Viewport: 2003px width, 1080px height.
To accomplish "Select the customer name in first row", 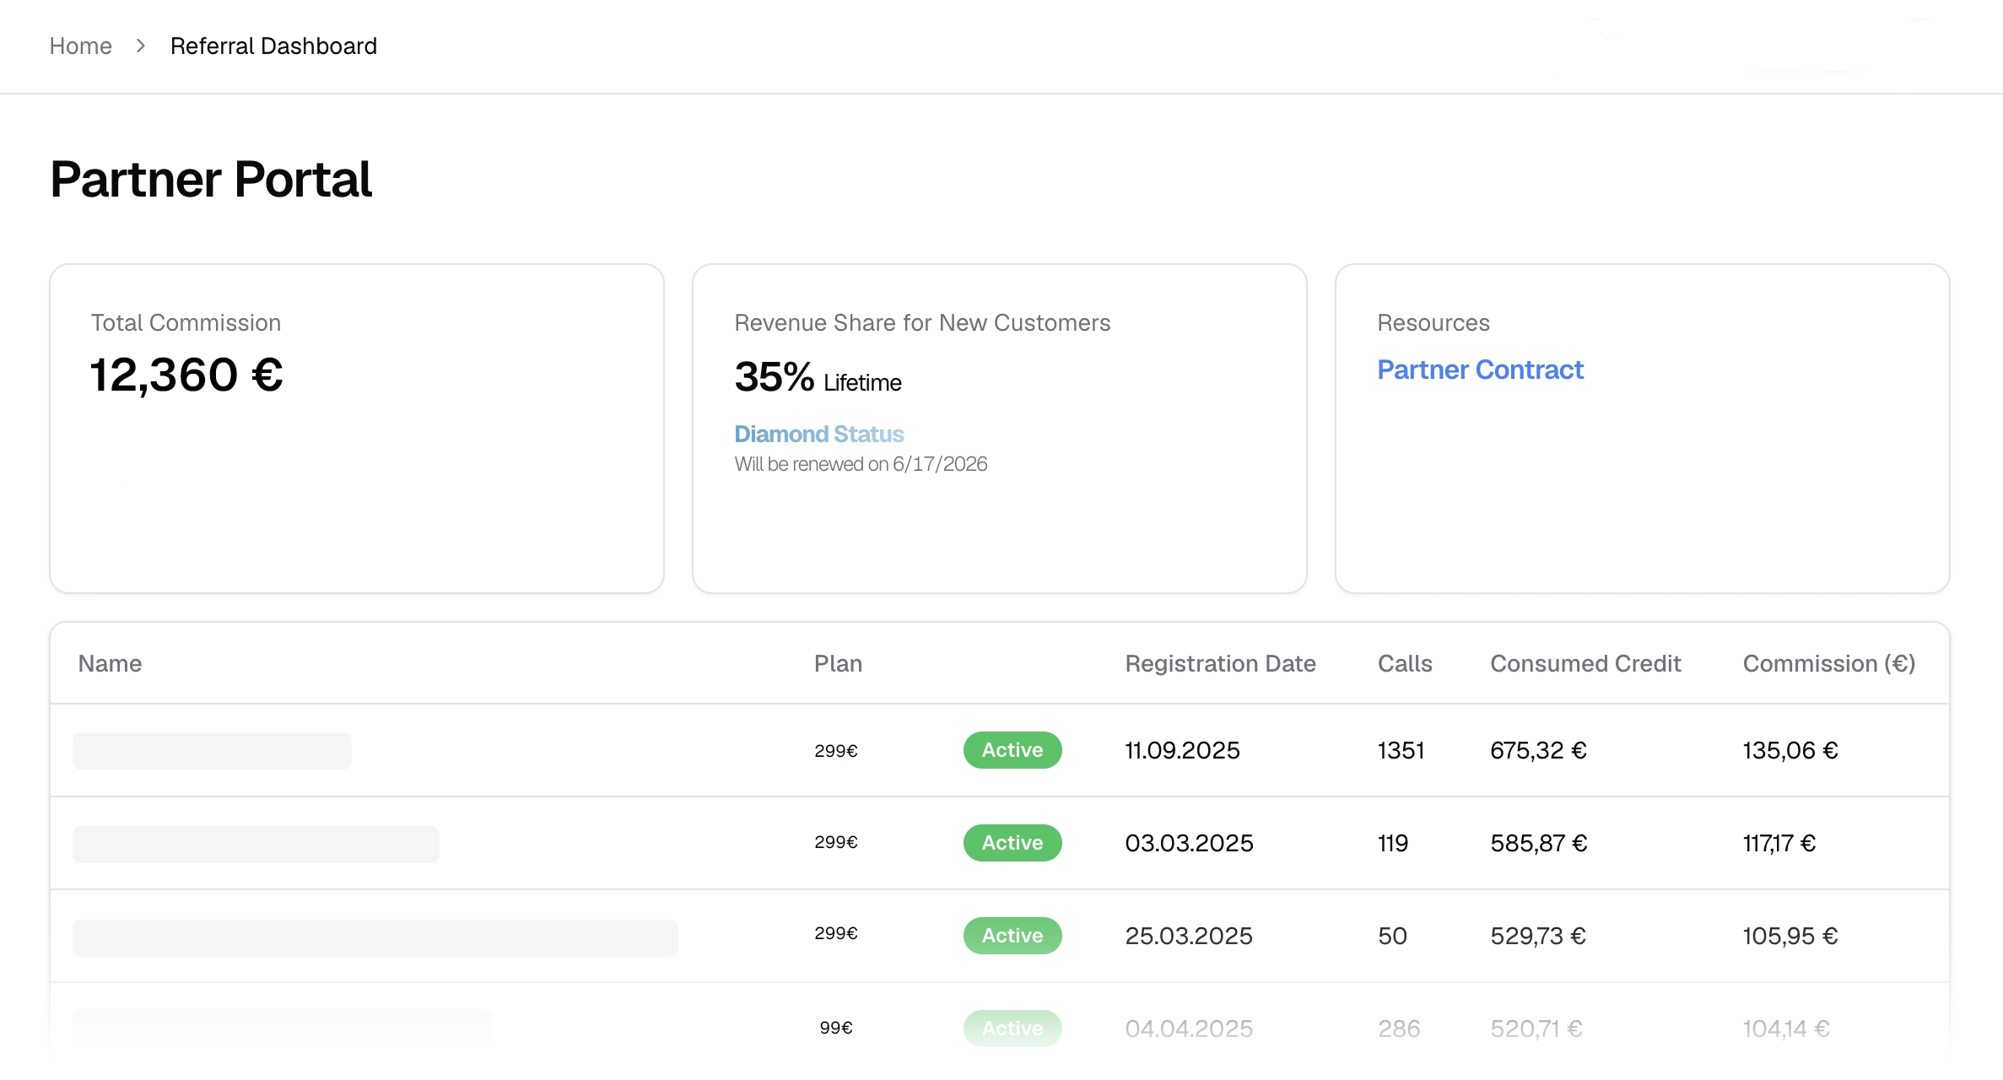I will coord(212,750).
